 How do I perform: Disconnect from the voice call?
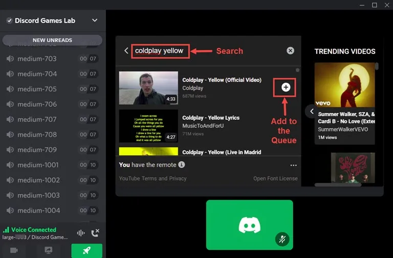pyautogui.click(x=95, y=233)
